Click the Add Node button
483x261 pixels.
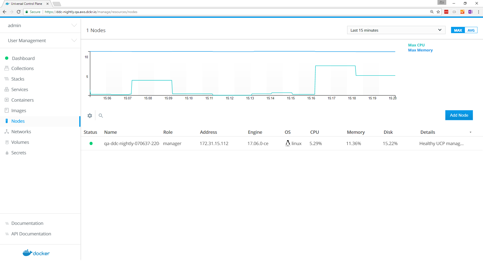coord(459,115)
